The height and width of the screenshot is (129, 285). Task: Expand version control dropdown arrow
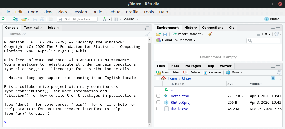click(109, 19)
